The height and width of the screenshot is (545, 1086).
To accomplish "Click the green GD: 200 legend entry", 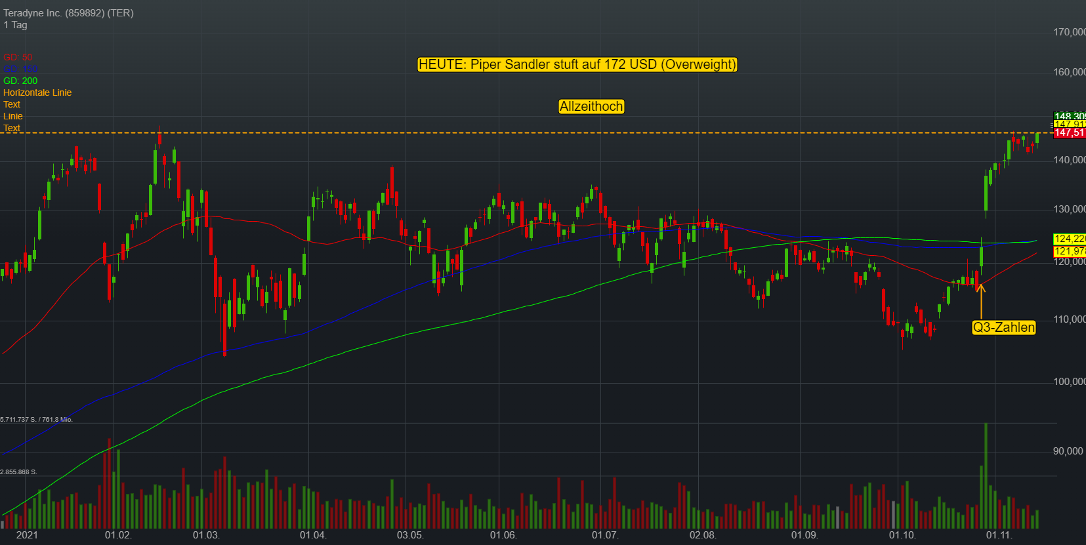I will click(20, 81).
